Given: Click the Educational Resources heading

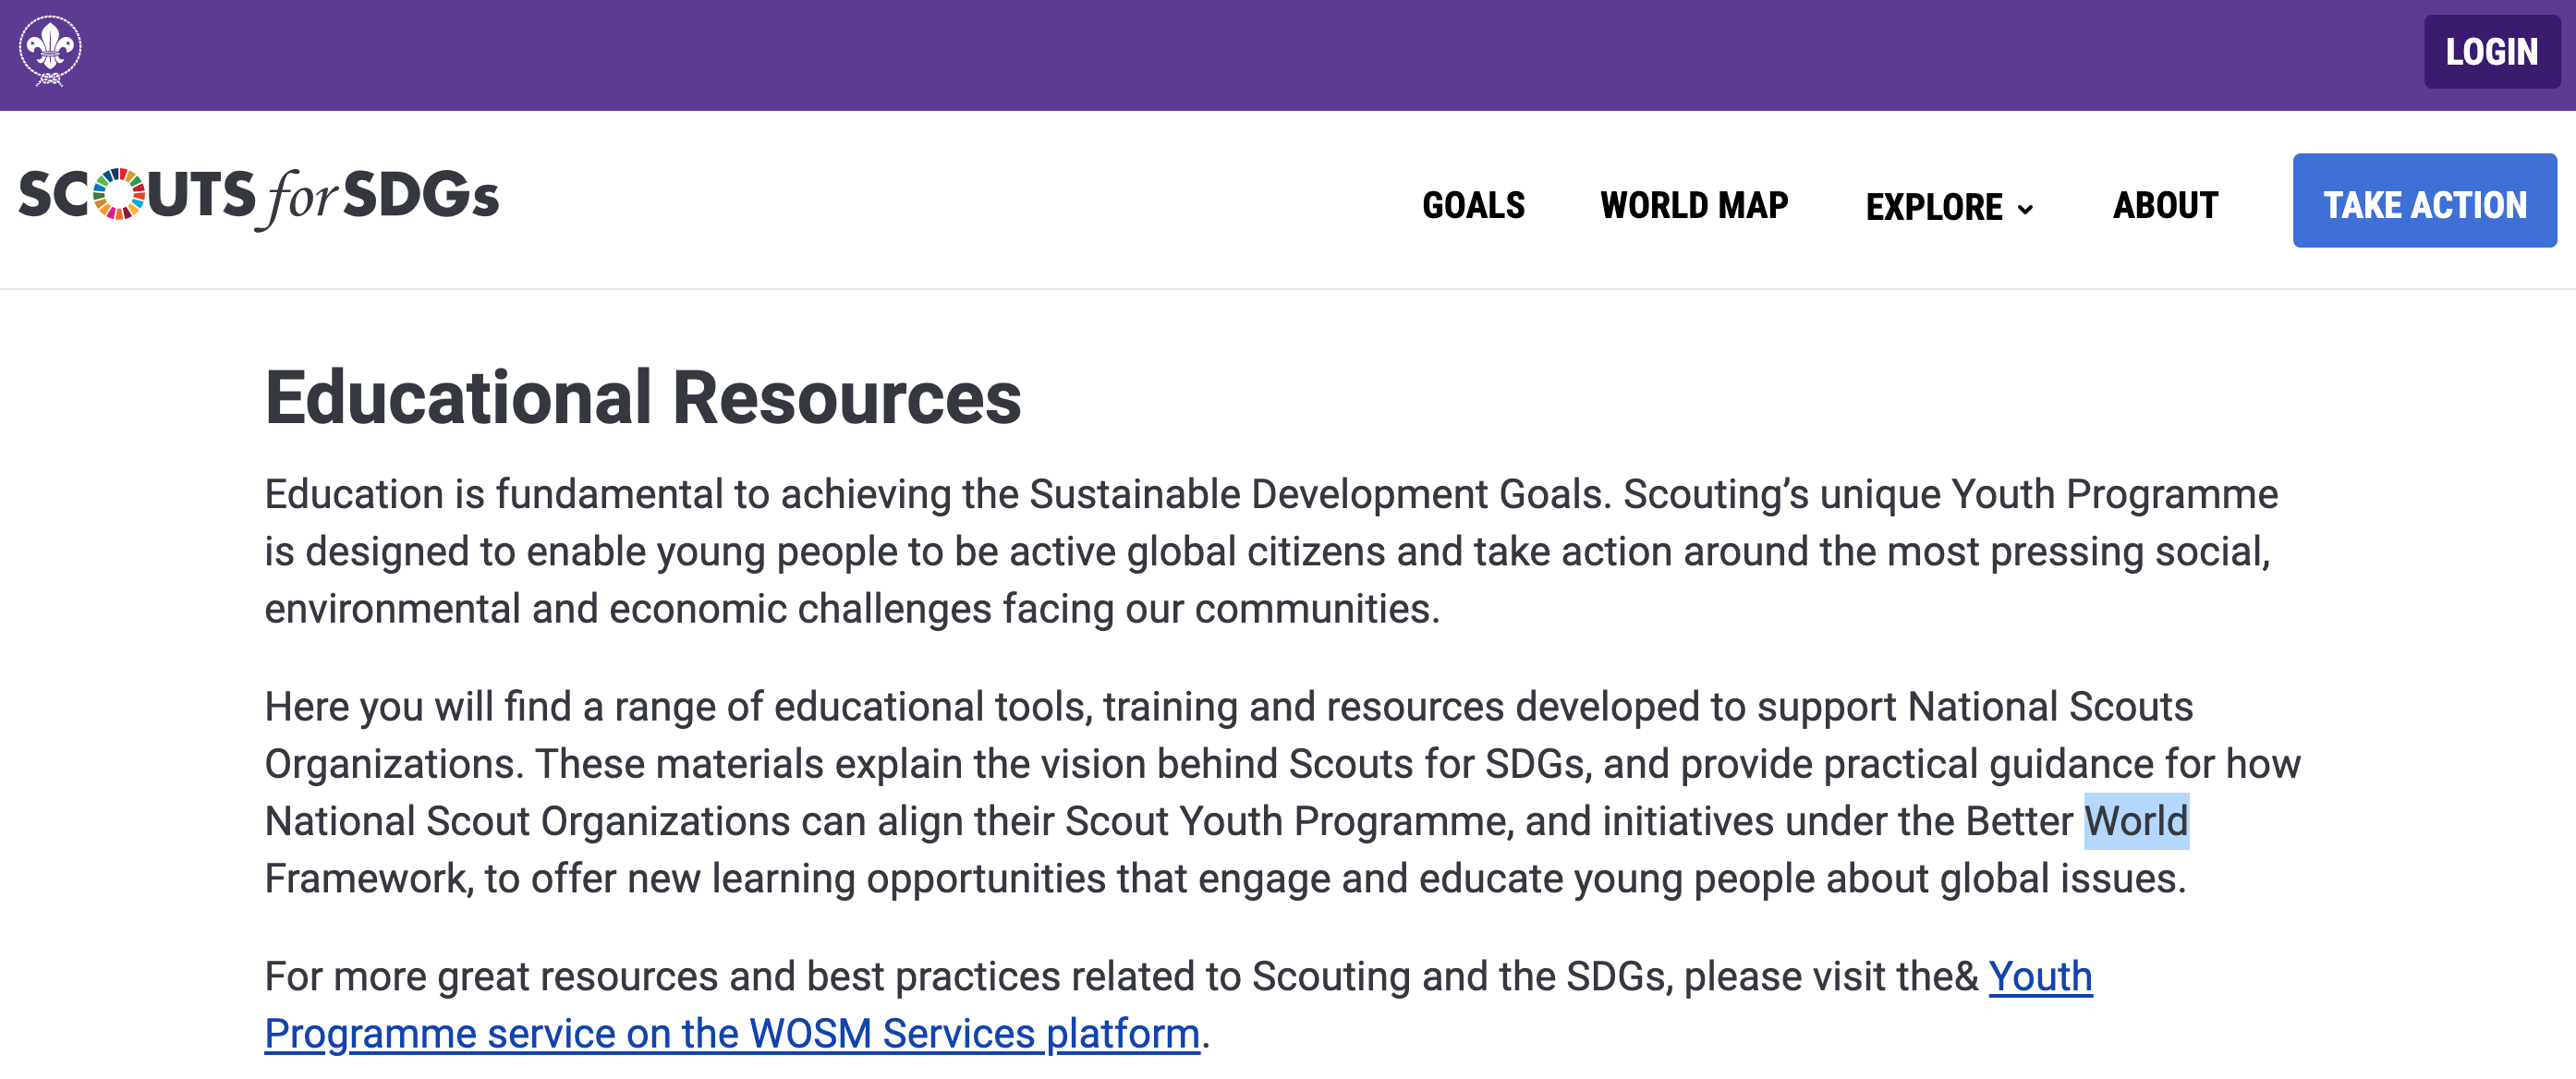Looking at the screenshot, I should pyautogui.click(x=643, y=400).
